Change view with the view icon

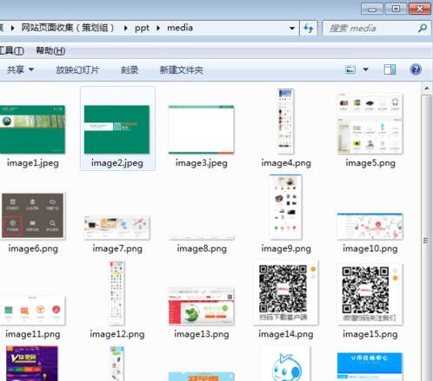[x=350, y=69]
